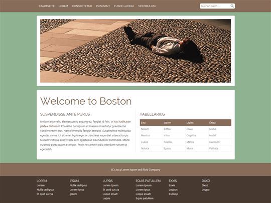
Task: Open the Startseite menu item
Action: (x=47, y=6)
